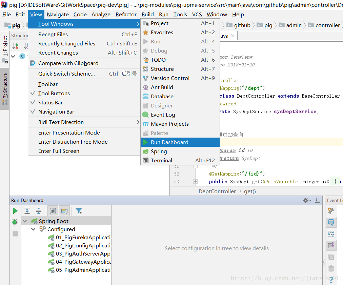Click the grey stop square in Run Dashboard
343x285 pixels.
coord(15,234)
